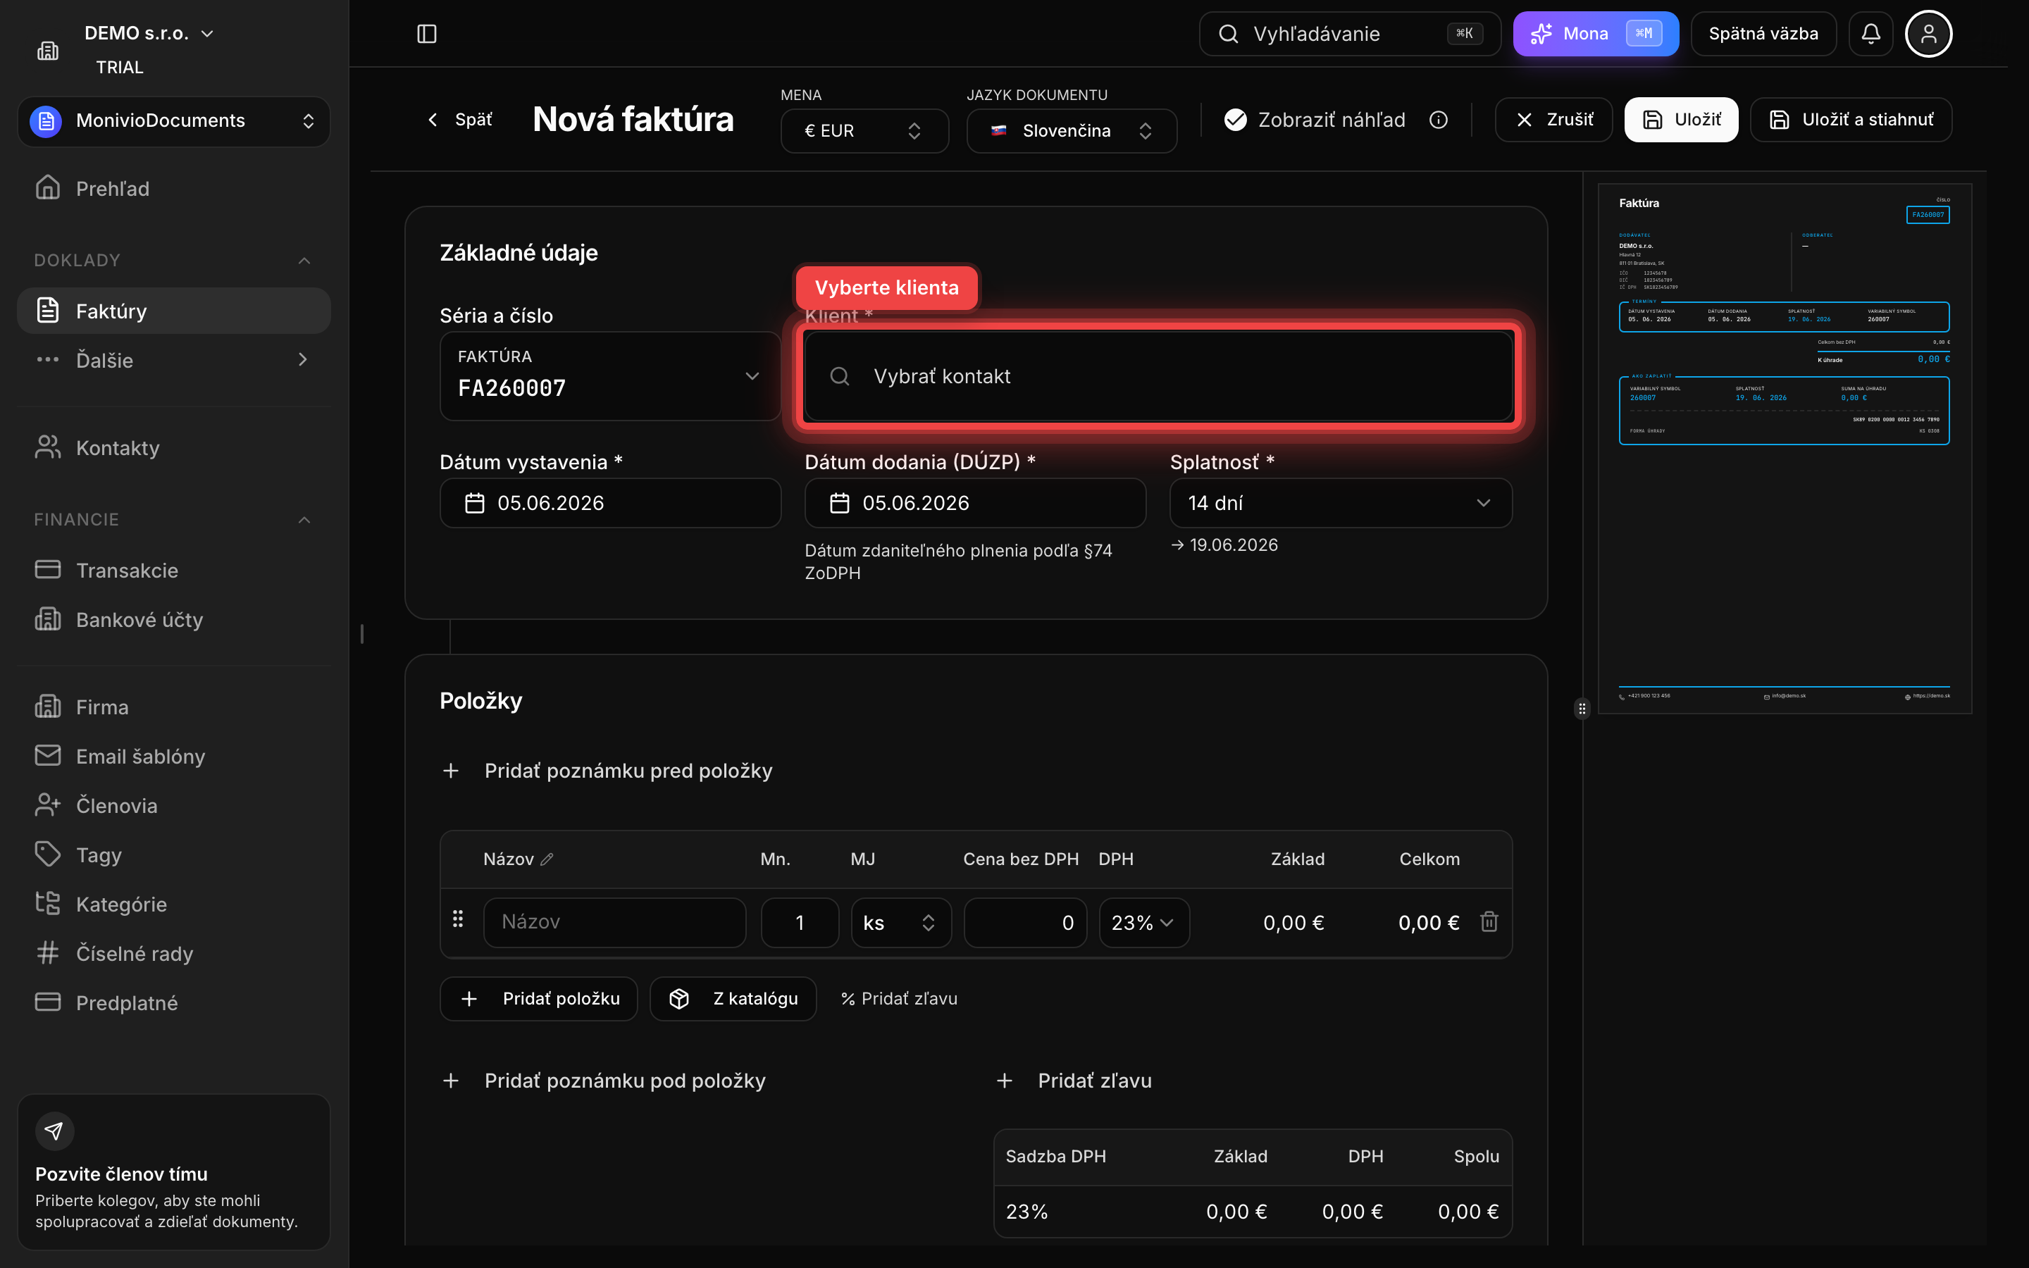Open the notifications bell

click(1870, 34)
